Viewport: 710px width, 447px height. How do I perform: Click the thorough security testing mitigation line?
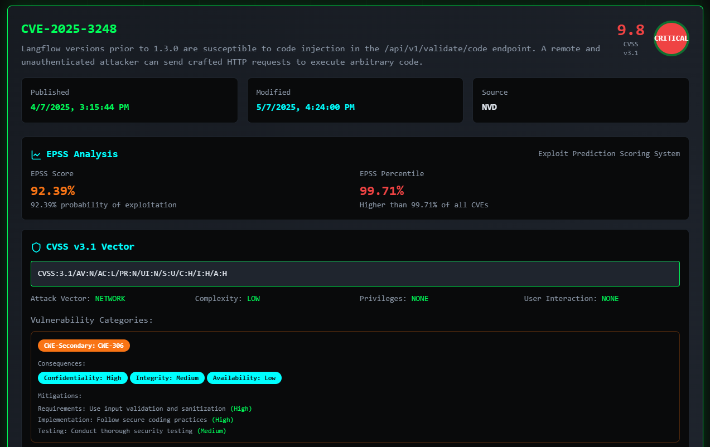132,431
